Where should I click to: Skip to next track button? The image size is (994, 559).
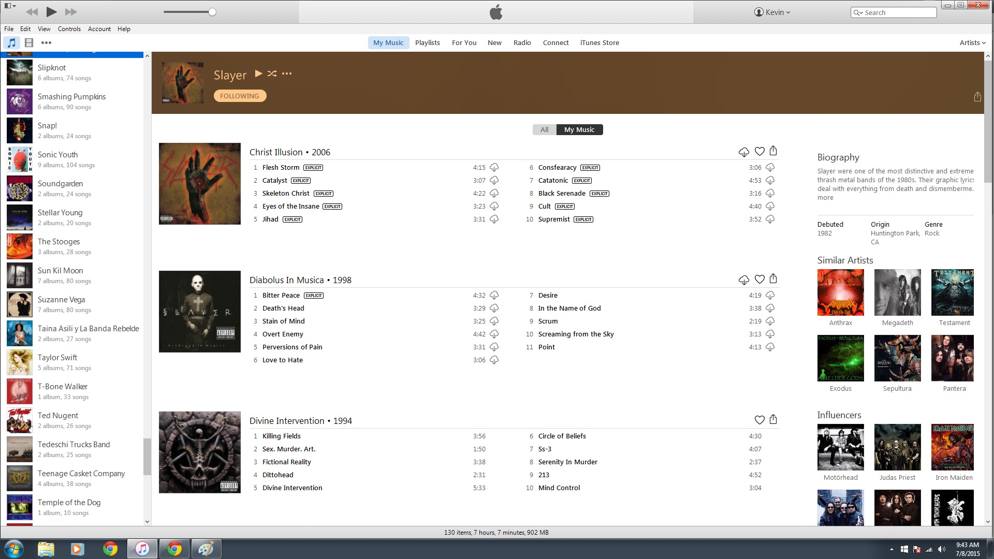click(71, 12)
